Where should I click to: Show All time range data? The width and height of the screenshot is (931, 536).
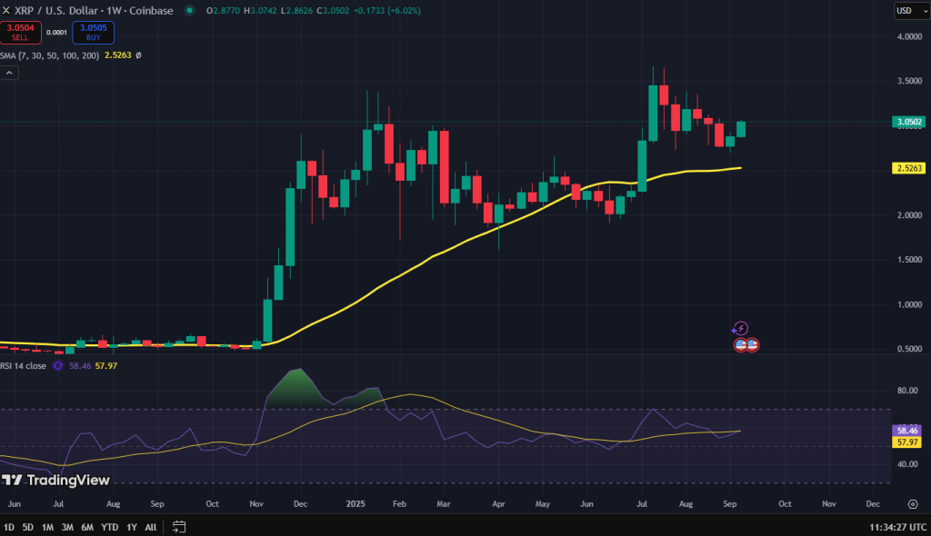(x=150, y=527)
